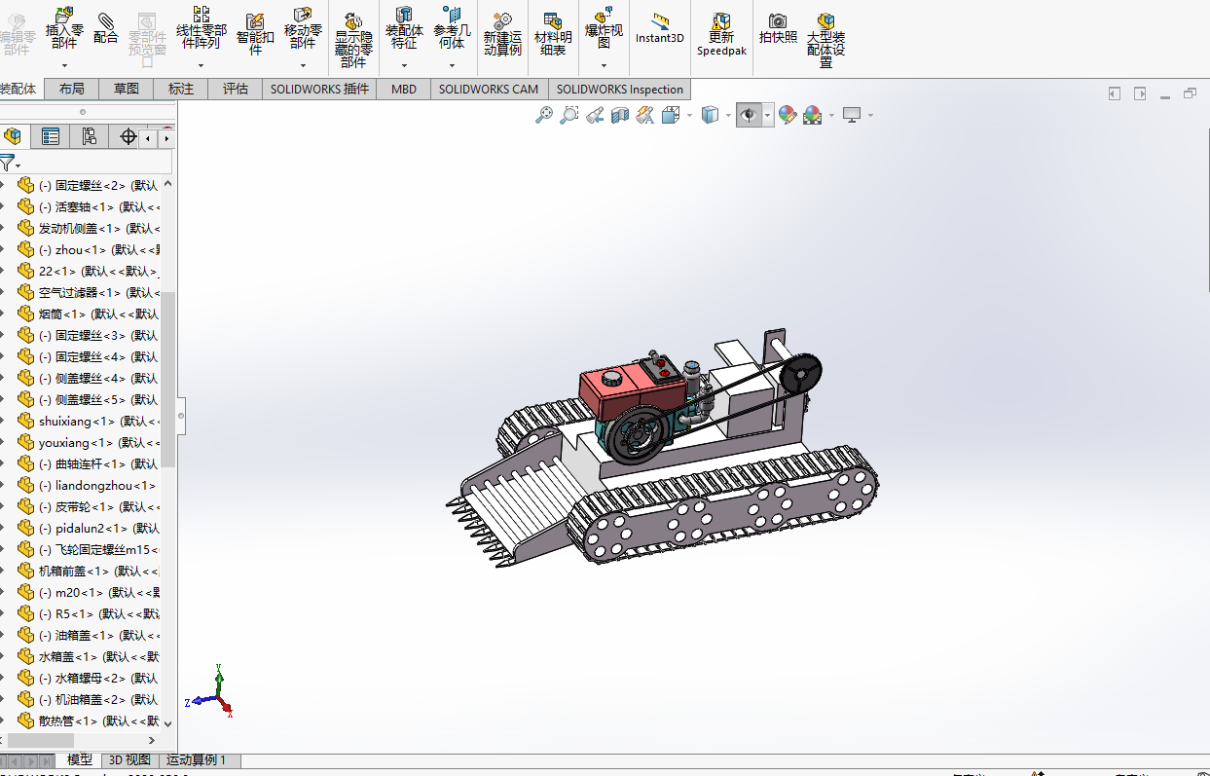
Task: Open FeatureManager design tree tab
Action: click(x=13, y=136)
